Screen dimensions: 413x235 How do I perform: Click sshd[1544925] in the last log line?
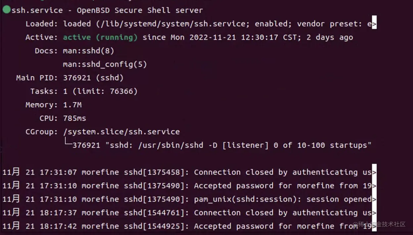154,226
